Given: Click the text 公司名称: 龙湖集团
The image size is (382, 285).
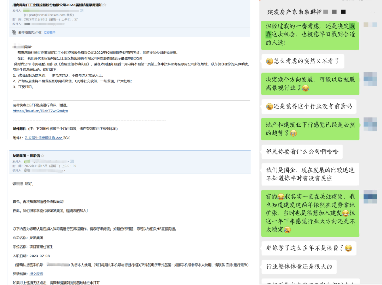Looking at the screenshot, I should [x=28, y=238].
